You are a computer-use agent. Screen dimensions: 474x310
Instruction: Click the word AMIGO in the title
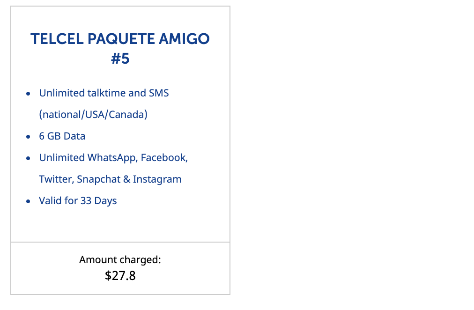click(x=184, y=39)
